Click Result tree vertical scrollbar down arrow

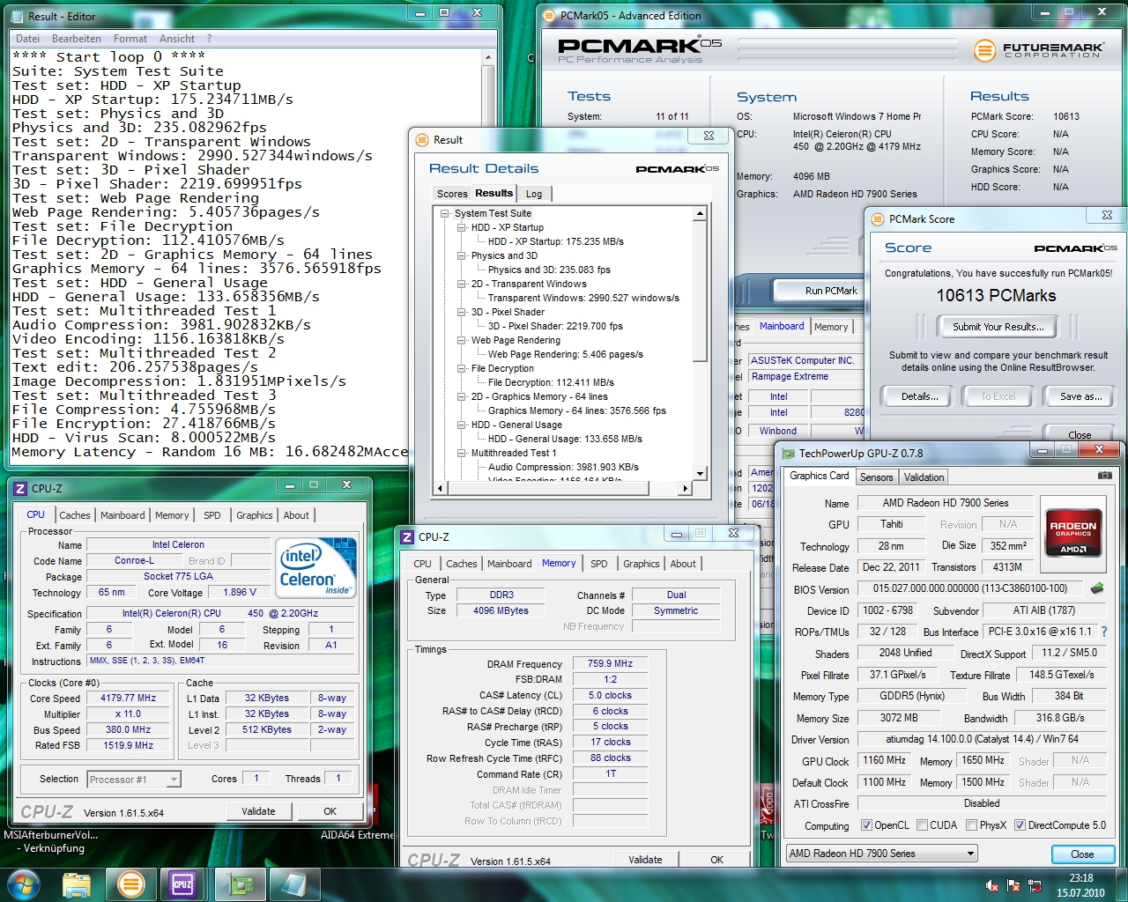click(700, 473)
